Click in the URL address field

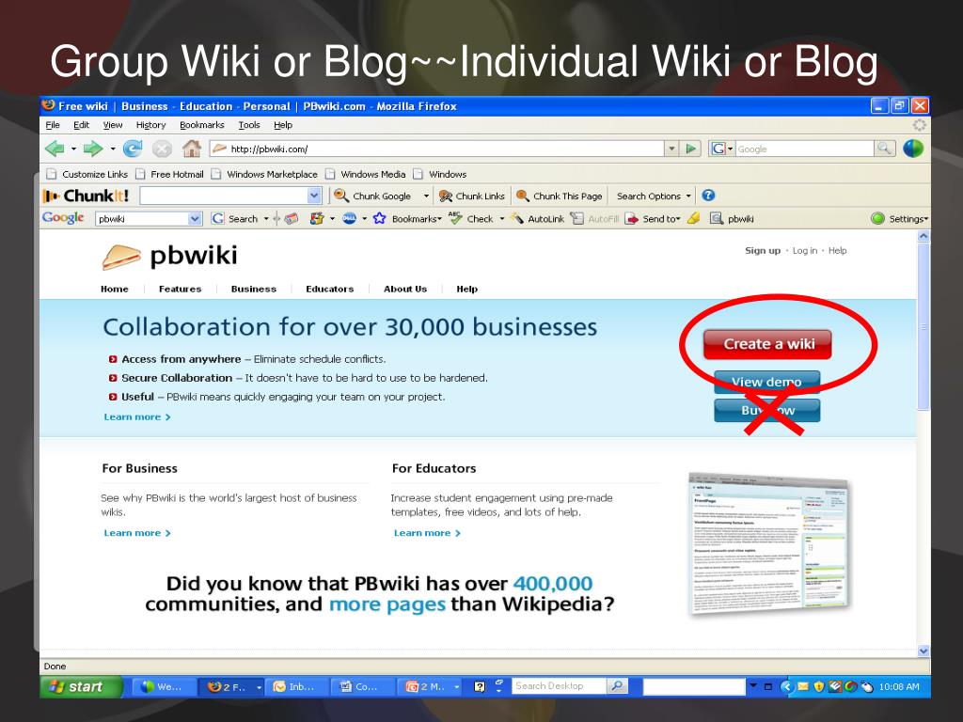pos(436,149)
